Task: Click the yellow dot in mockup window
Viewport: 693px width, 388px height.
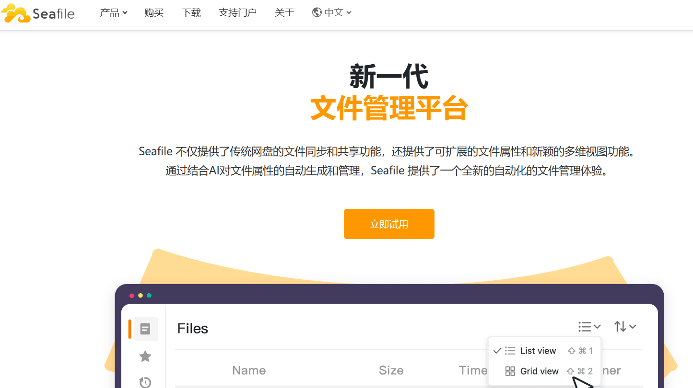Action: [141, 296]
